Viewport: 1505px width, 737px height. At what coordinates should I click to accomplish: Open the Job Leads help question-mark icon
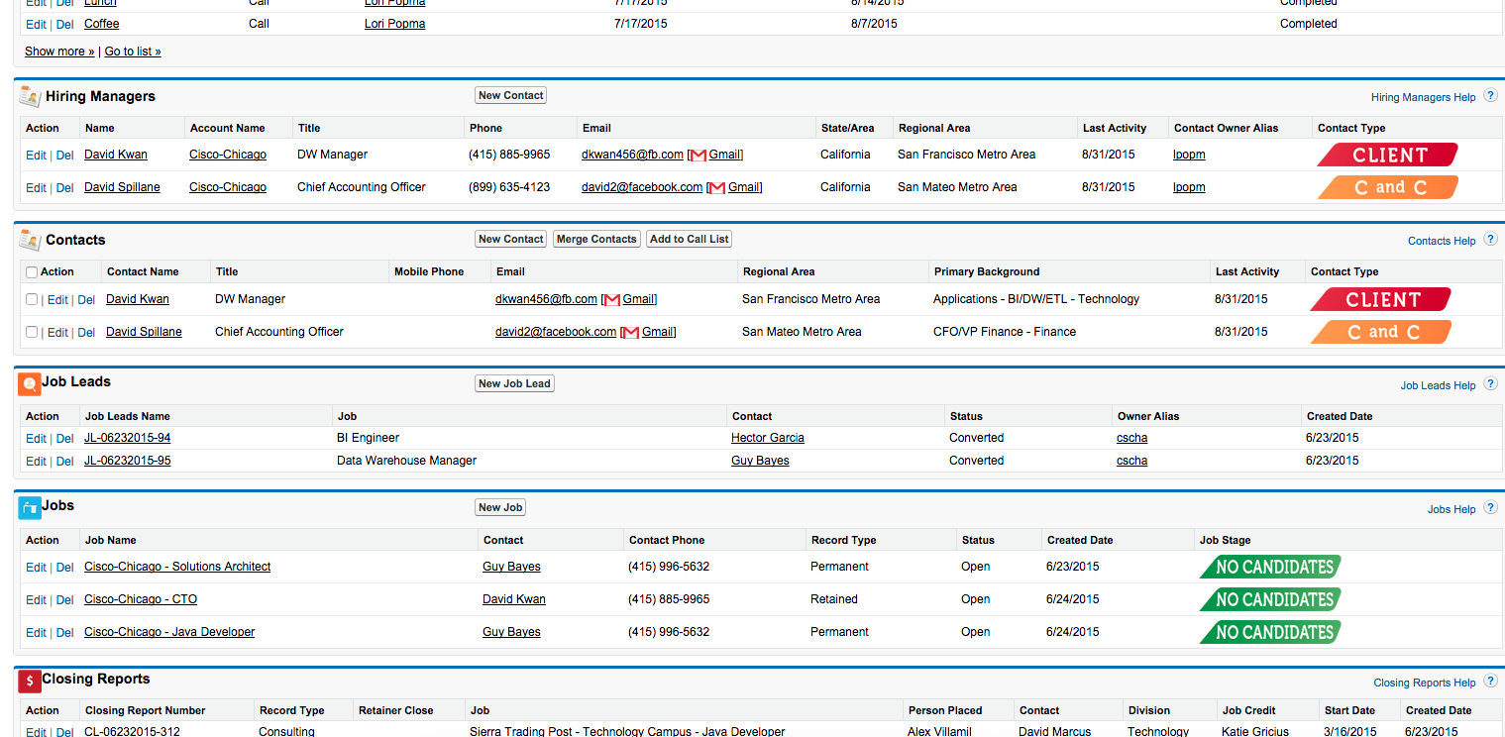[1490, 385]
